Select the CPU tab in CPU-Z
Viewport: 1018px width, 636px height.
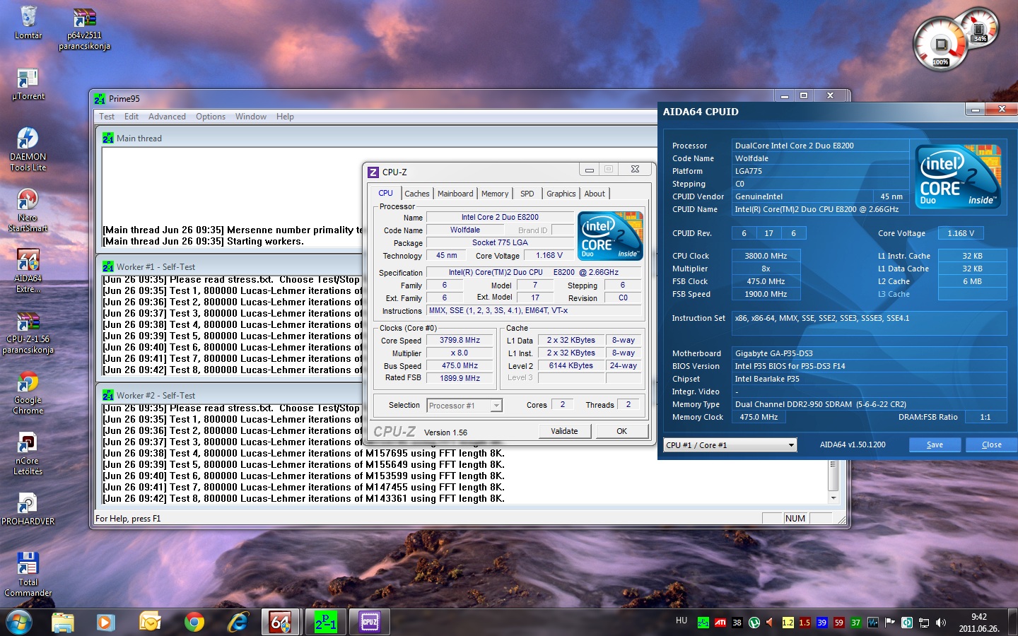pyautogui.click(x=385, y=193)
